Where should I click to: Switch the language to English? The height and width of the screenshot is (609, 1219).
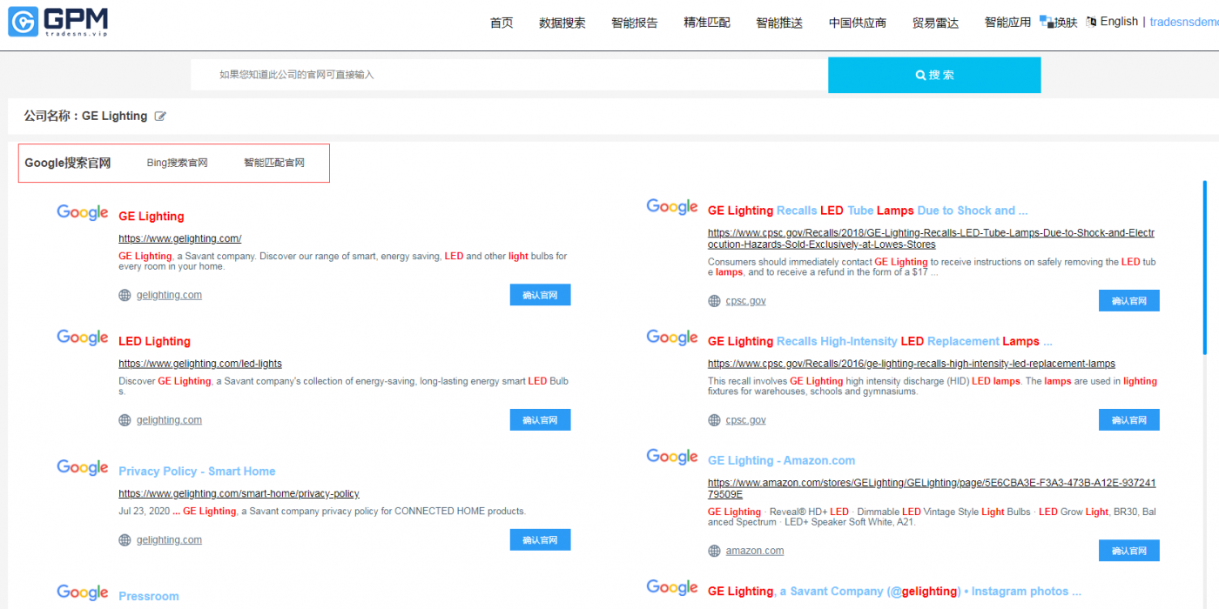pyautogui.click(x=1119, y=22)
